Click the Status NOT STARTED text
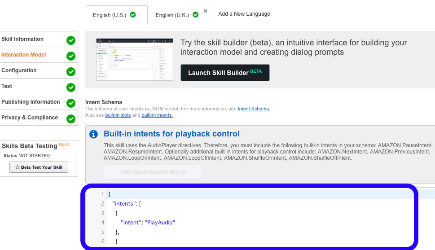 [26, 156]
